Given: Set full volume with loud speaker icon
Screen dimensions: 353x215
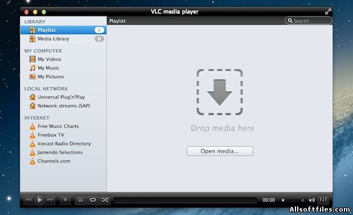Looking at the screenshot, I should point(312,200).
